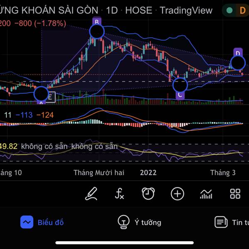Tap the Tháng 3 axis label
This screenshot has width=249, height=249.
click(x=223, y=173)
